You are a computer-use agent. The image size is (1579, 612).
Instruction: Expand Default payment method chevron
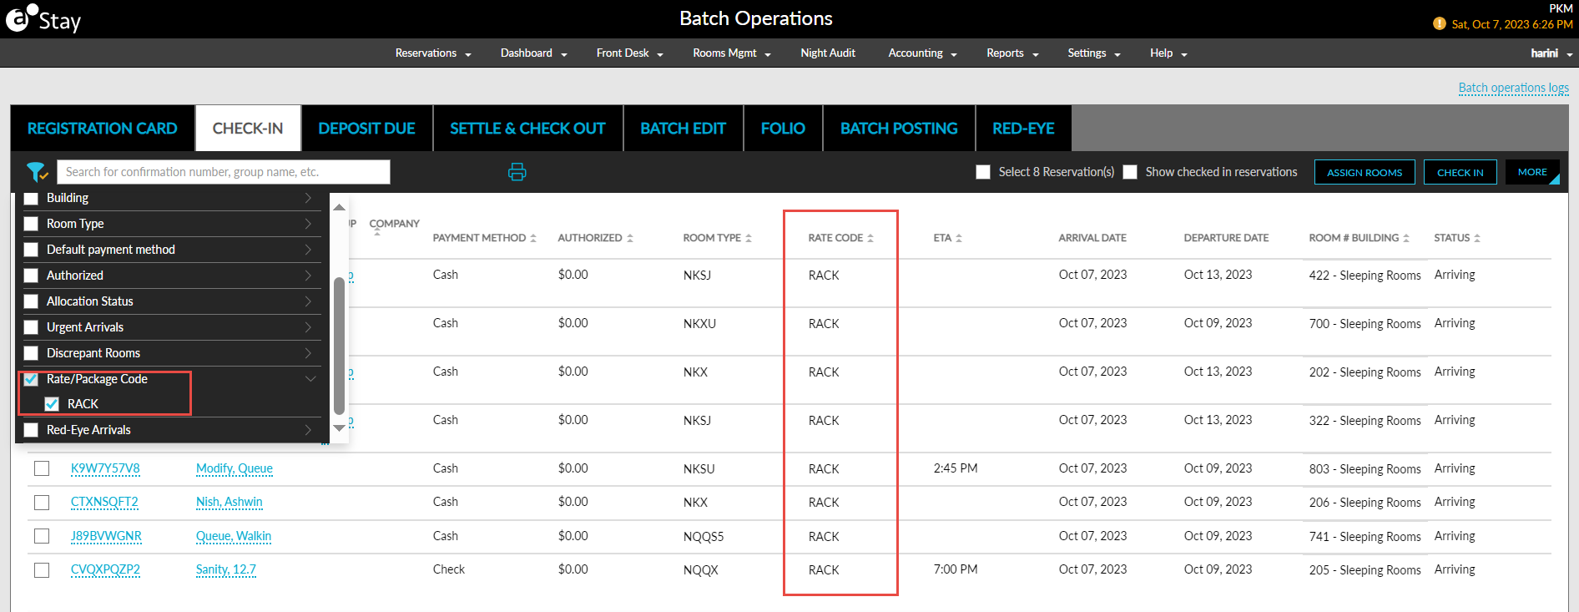pyautogui.click(x=308, y=250)
